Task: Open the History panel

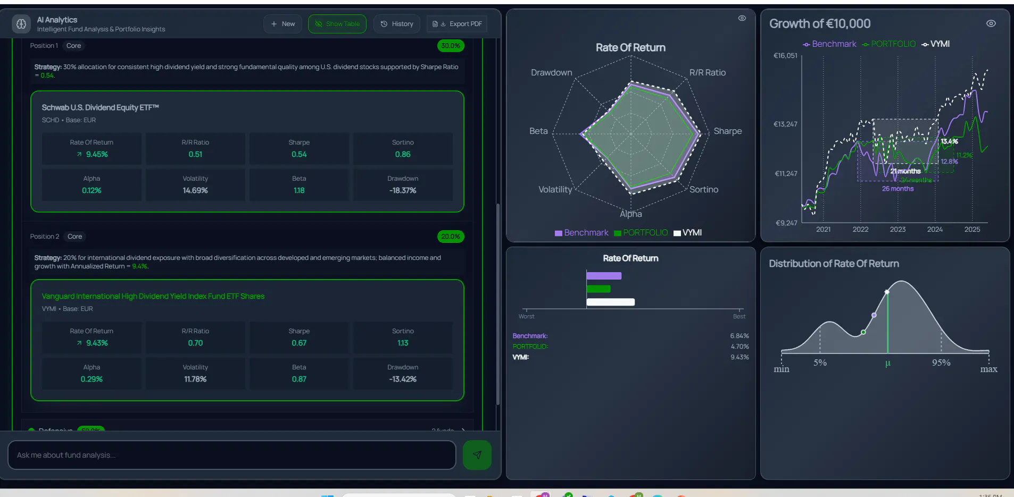Action: pyautogui.click(x=397, y=24)
